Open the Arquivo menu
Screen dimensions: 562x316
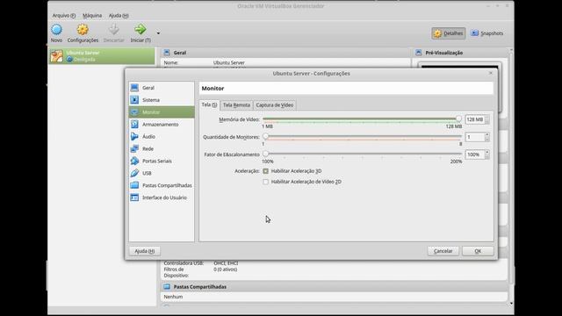64,16
